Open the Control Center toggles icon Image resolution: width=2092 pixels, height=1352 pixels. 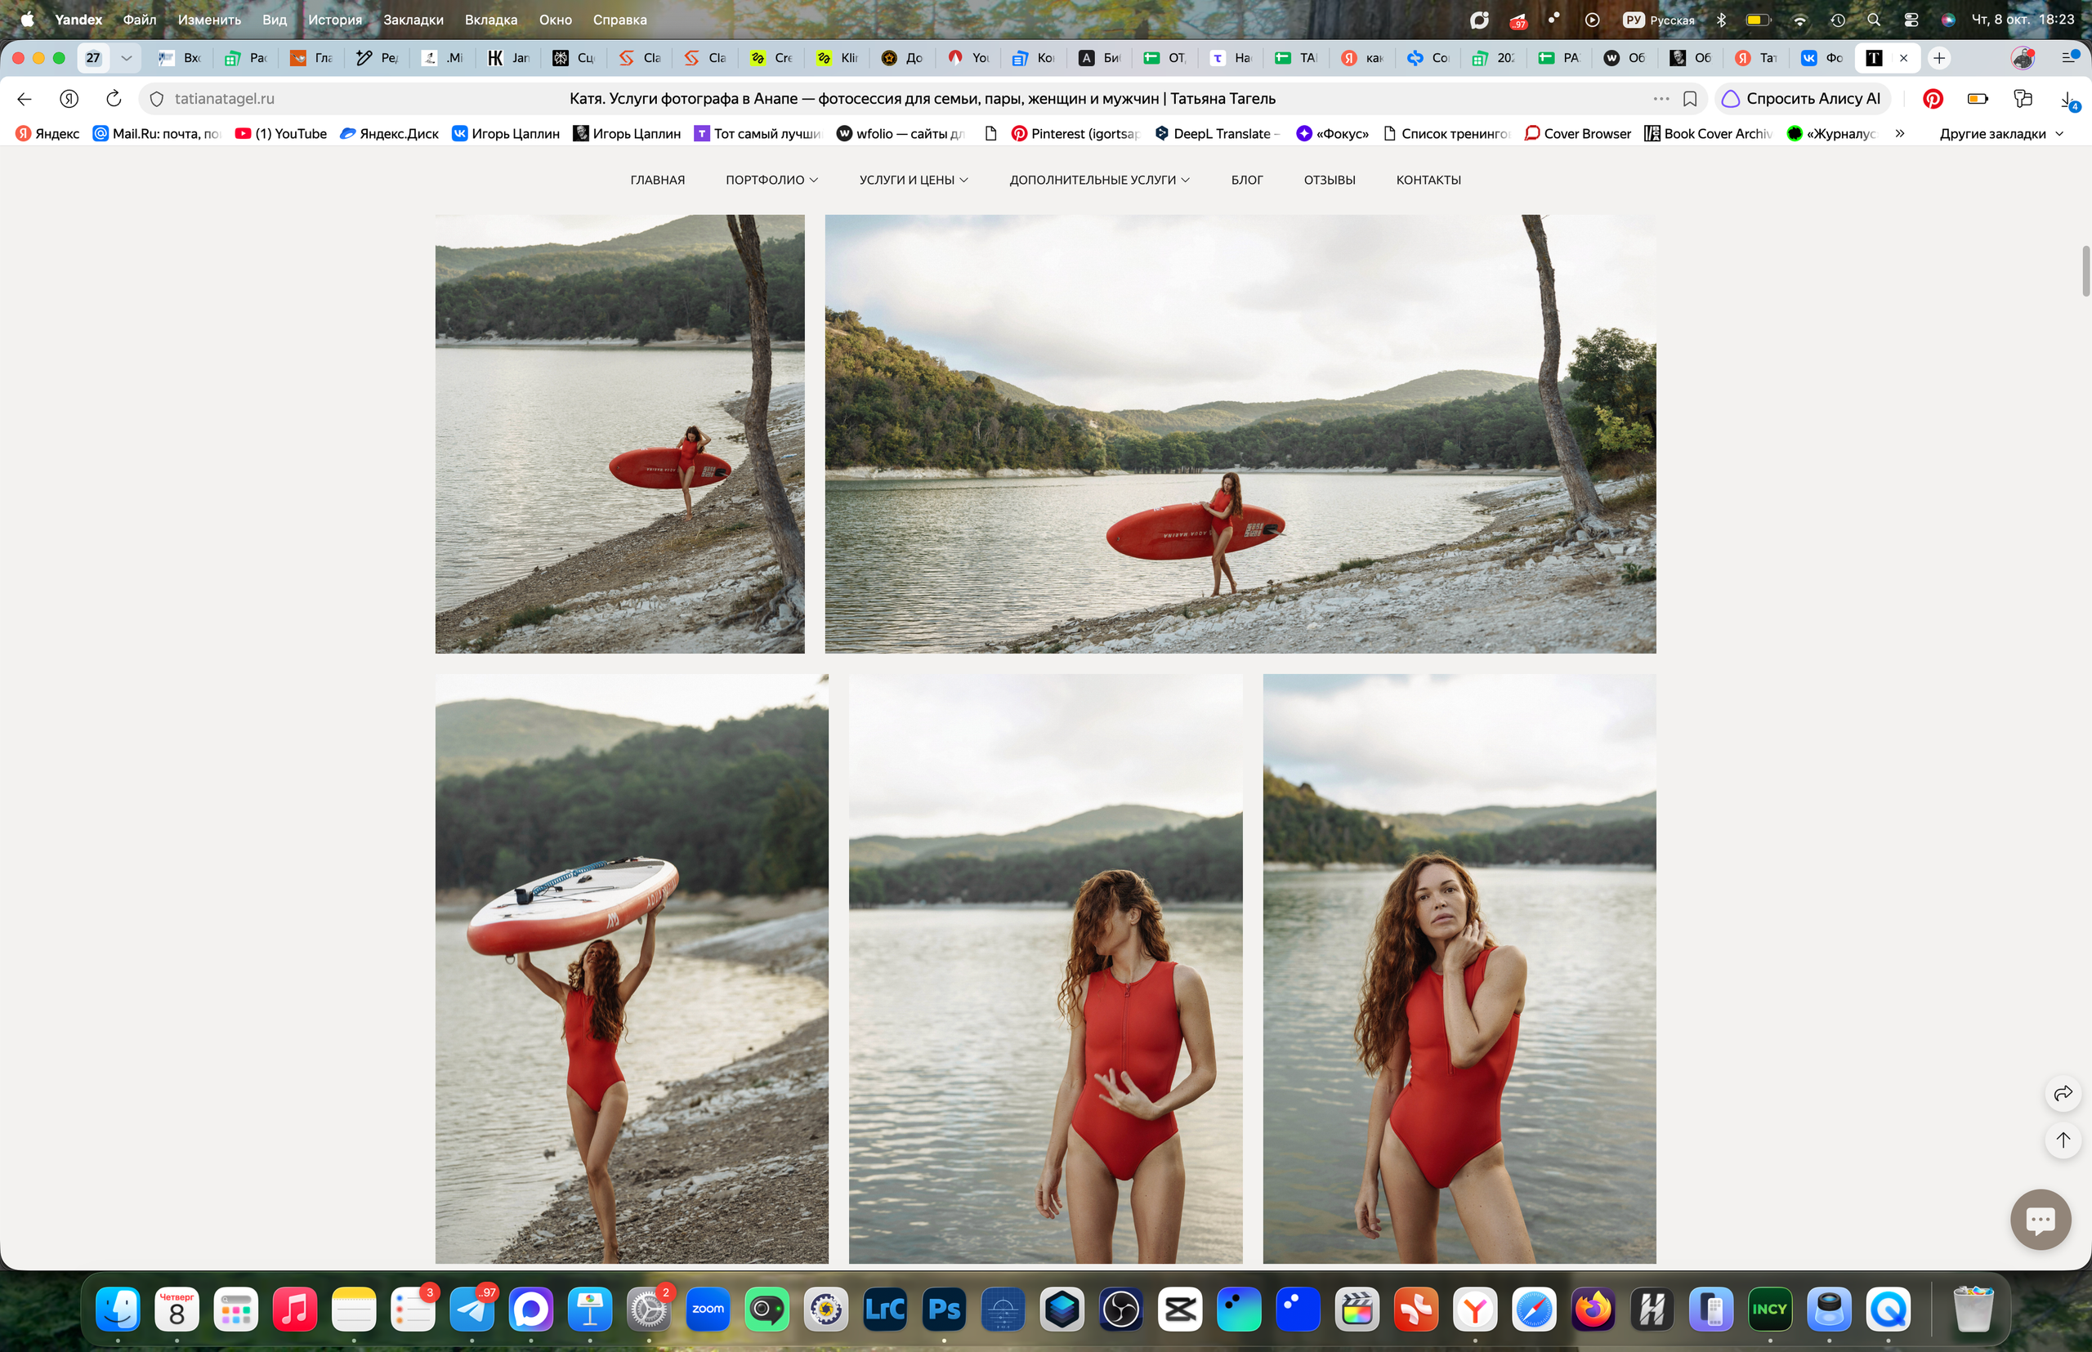click(x=1911, y=20)
